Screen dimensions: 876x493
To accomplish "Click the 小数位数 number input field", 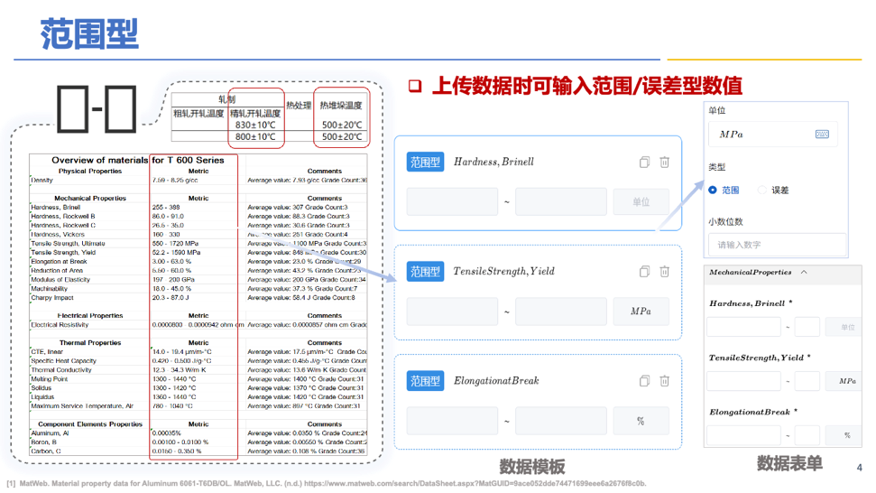I will [x=777, y=245].
